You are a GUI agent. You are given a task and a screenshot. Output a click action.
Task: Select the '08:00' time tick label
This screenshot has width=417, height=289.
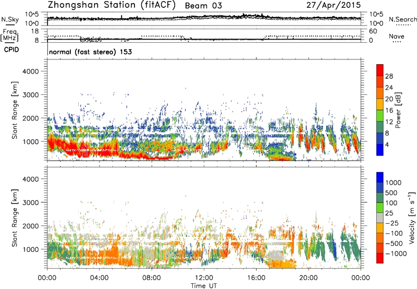152,278
